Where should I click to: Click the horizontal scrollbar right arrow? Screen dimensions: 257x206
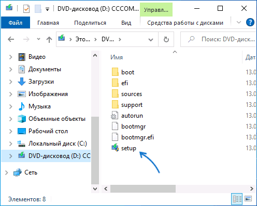click(252, 189)
